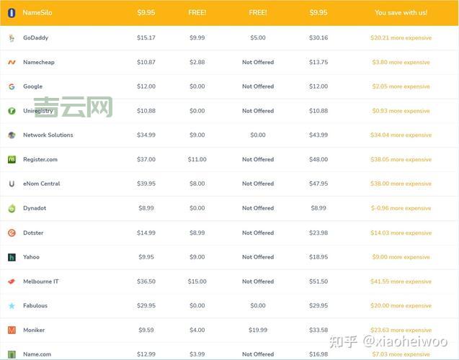Click the Melbourne IT logo icon

click(12, 282)
